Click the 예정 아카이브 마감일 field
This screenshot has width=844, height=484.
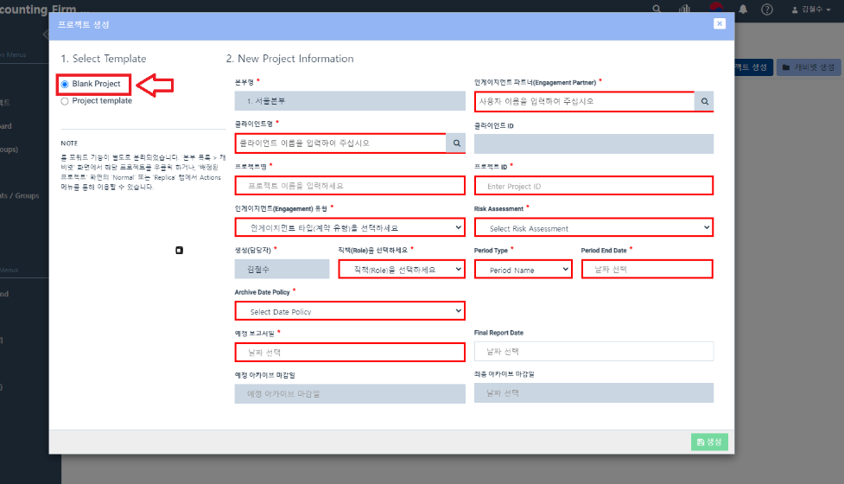[x=350, y=393]
